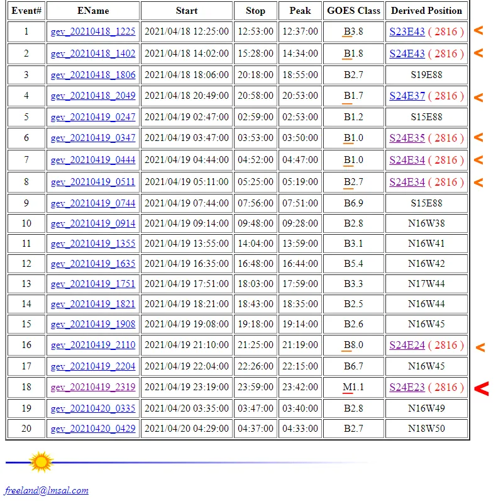503x501 pixels.
Task: Click the orange arrow next to event 8
Action: (478, 183)
